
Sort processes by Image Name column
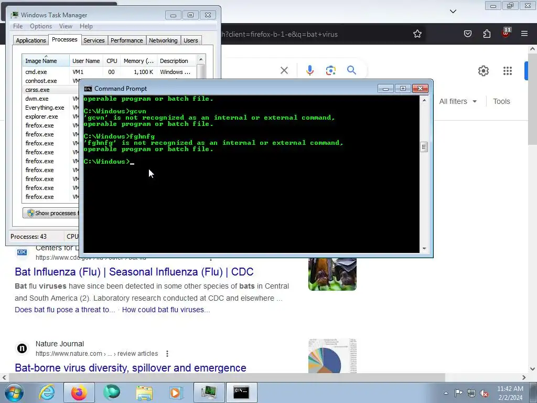click(46, 61)
